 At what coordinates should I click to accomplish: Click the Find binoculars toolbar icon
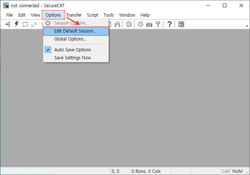[117, 24]
